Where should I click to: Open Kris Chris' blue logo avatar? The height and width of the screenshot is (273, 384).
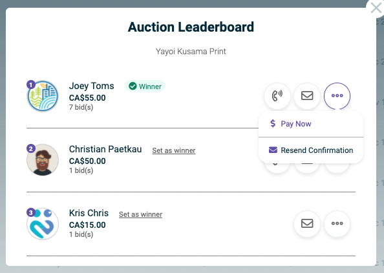(43, 224)
